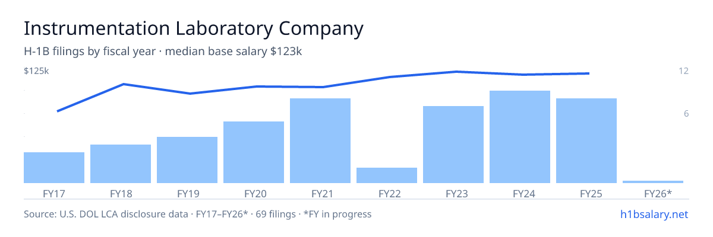
Task: Select the FY25 filings bar
Action: 586,140
